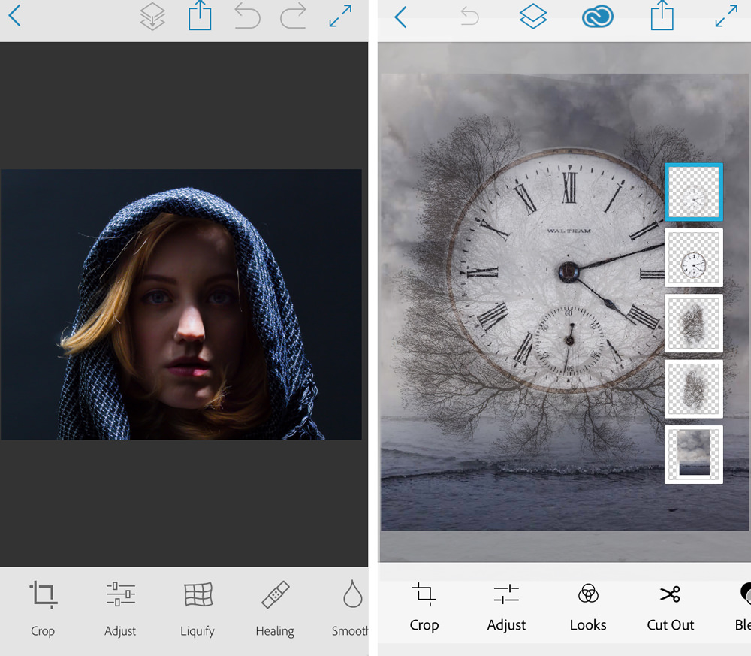The height and width of the screenshot is (656, 751).
Task: Toggle the layers panel in right editor
Action: [x=533, y=17]
